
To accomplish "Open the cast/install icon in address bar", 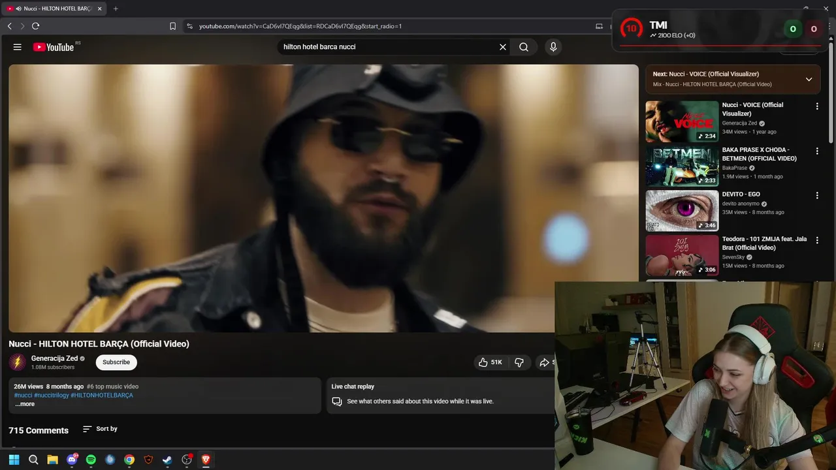I will click(599, 26).
